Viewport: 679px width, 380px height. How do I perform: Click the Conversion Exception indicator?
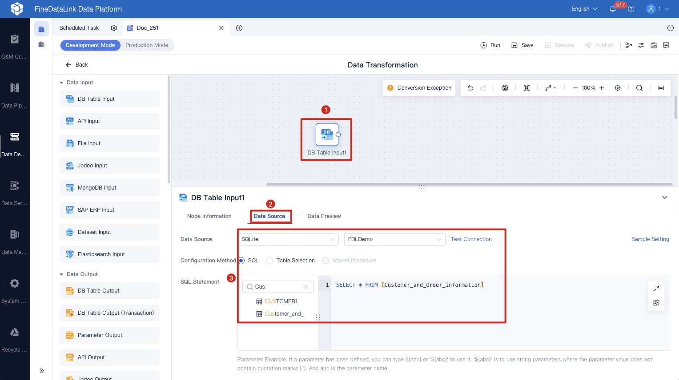tap(419, 88)
